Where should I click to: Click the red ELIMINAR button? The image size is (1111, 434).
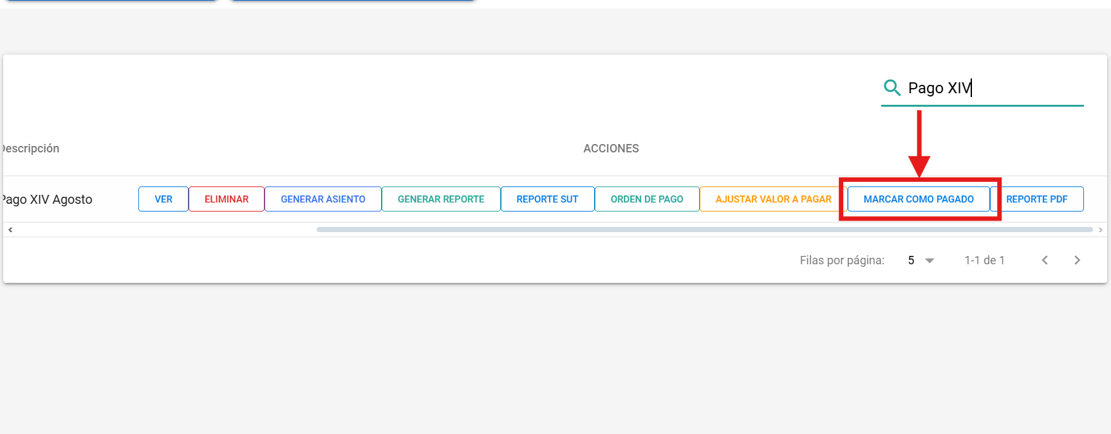227,199
